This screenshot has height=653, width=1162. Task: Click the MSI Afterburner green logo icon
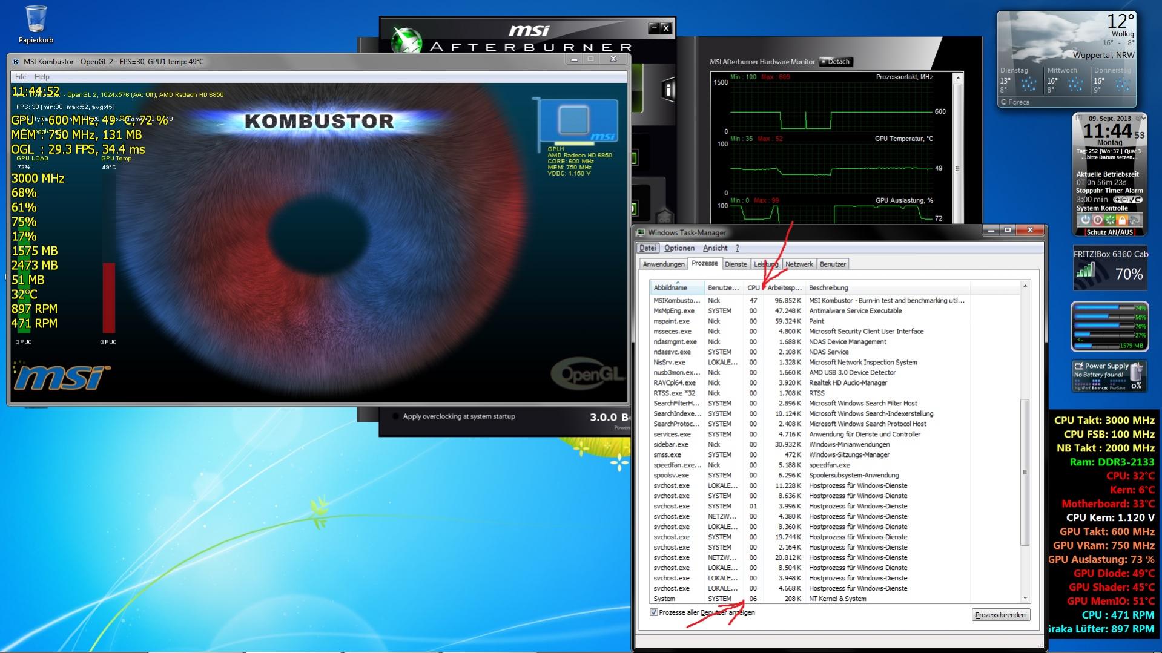(x=407, y=41)
